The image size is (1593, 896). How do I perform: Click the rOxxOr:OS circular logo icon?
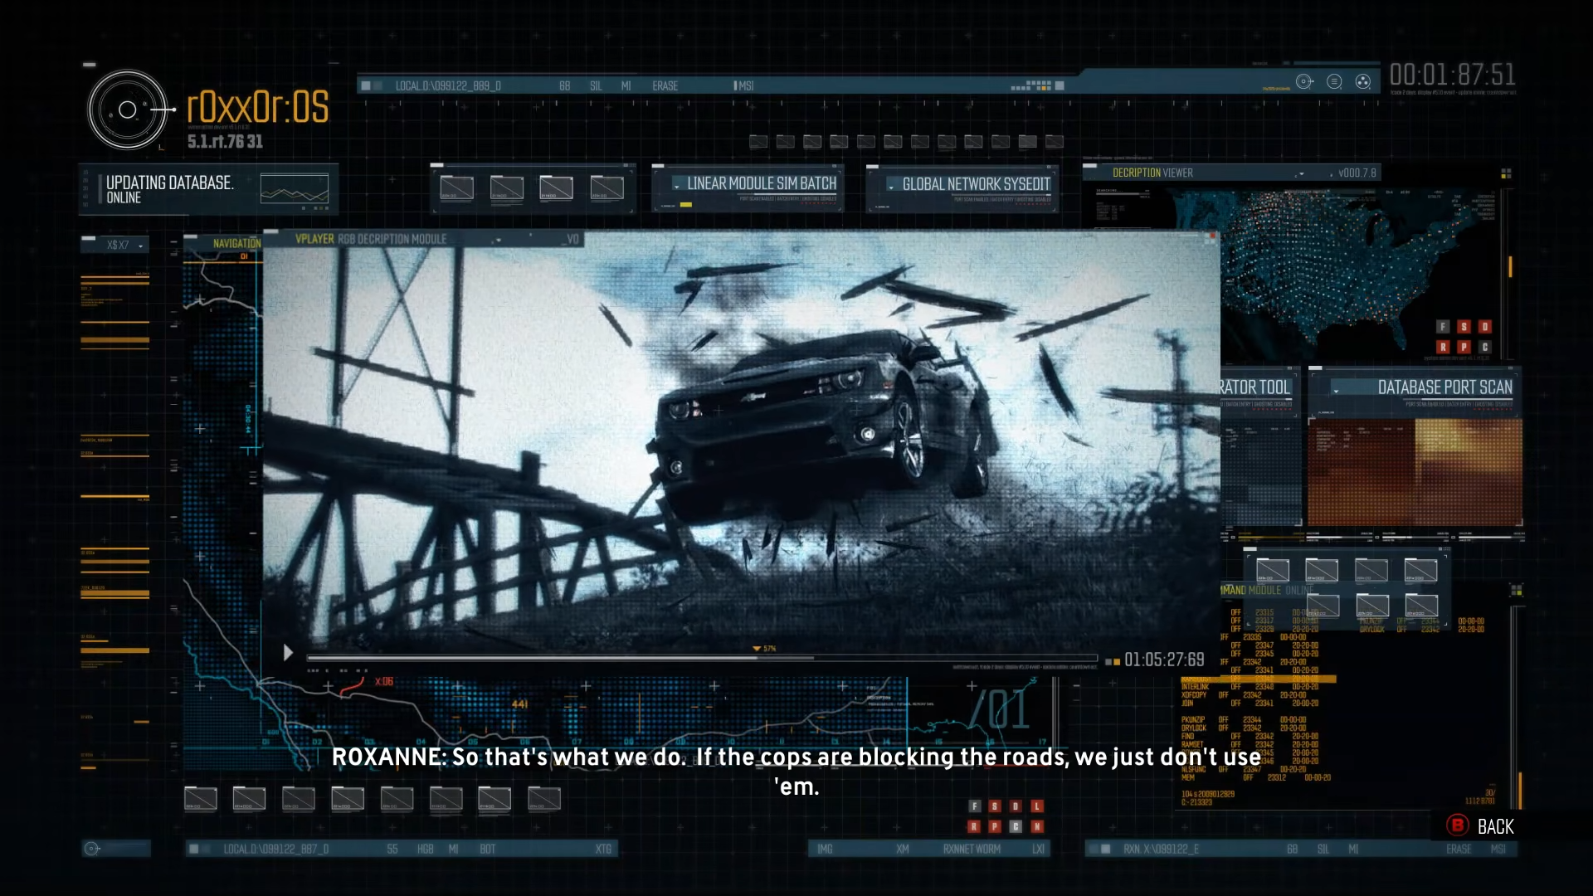coord(127,110)
